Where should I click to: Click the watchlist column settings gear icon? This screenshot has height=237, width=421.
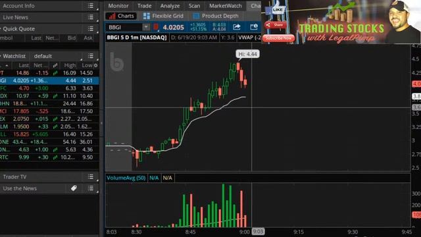tap(95, 65)
